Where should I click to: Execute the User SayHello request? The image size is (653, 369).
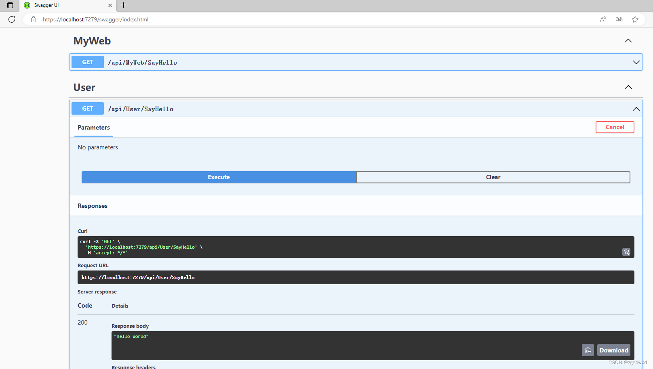coord(219,177)
